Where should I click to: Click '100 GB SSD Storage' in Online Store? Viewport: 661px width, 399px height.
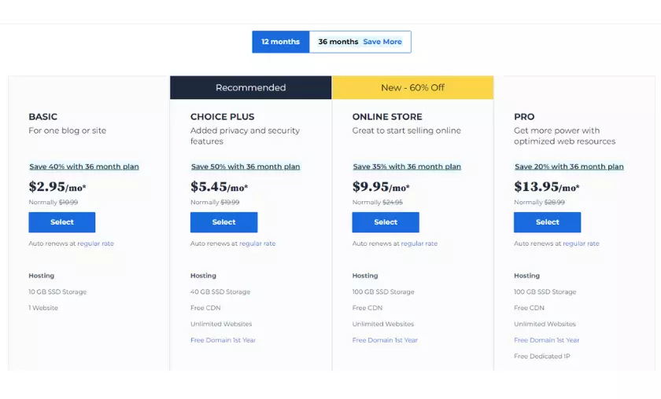(x=383, y=291)
